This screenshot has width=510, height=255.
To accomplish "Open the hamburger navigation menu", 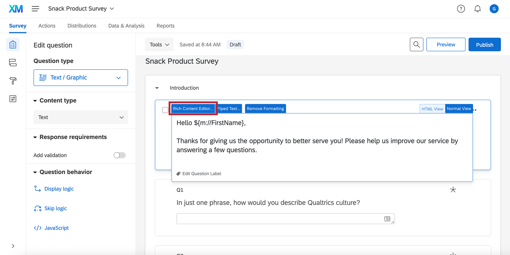I will (35, 9).
